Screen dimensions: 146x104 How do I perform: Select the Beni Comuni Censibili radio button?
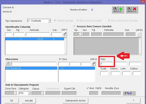coord(78,21)
